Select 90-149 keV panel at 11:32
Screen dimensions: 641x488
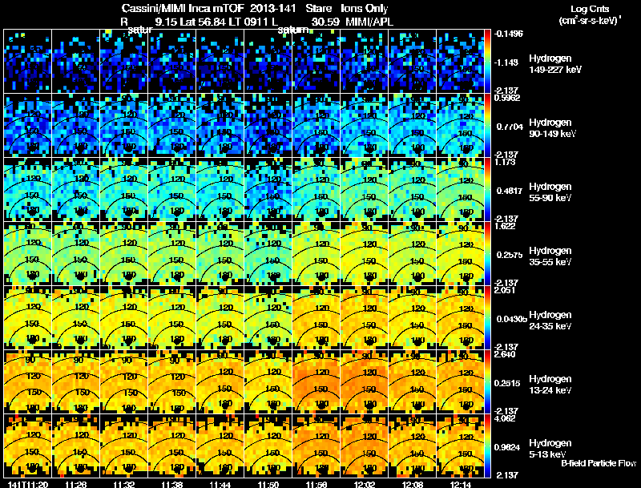(124, 125)
